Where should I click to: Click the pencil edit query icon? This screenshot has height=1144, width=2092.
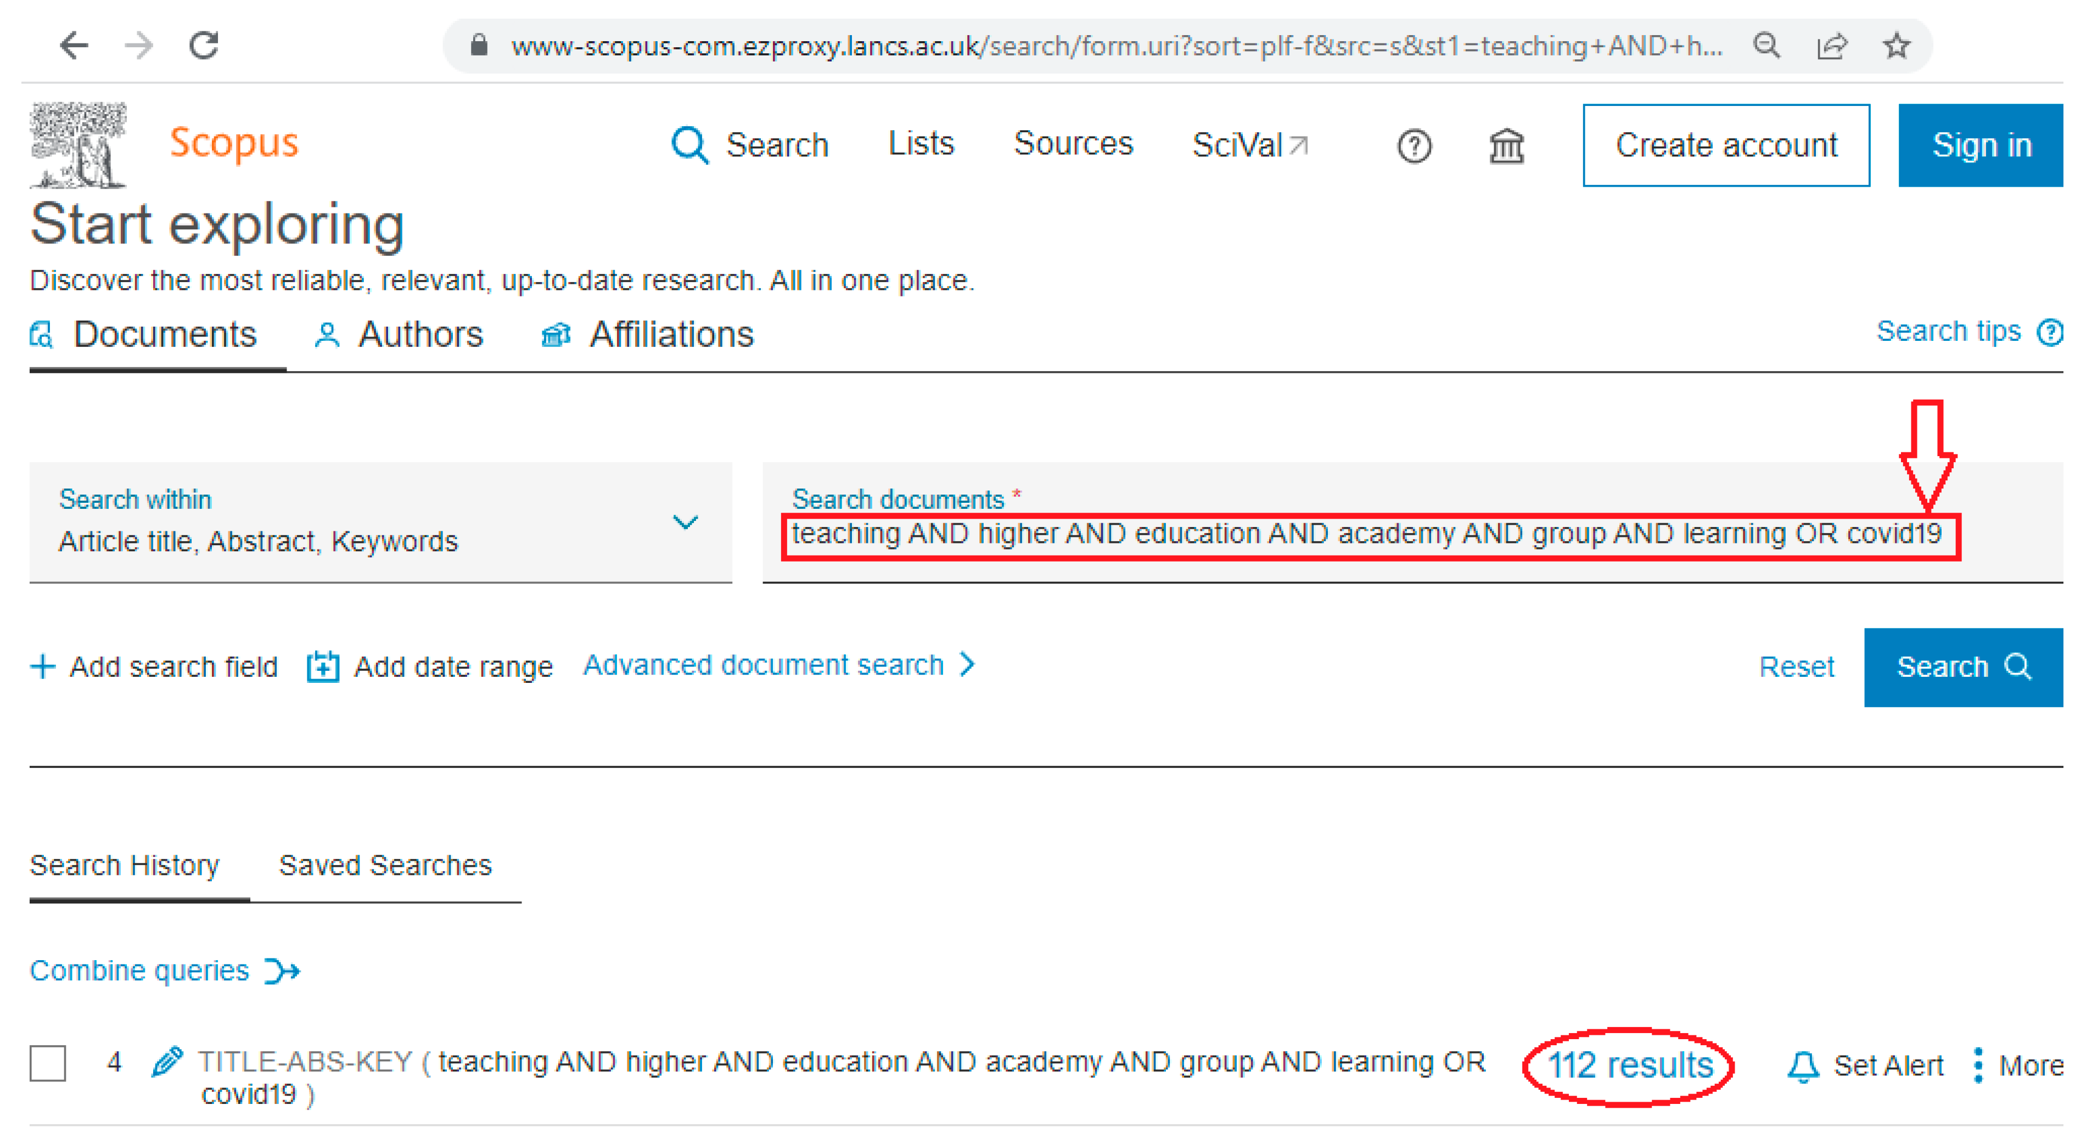coord(167,1061)
